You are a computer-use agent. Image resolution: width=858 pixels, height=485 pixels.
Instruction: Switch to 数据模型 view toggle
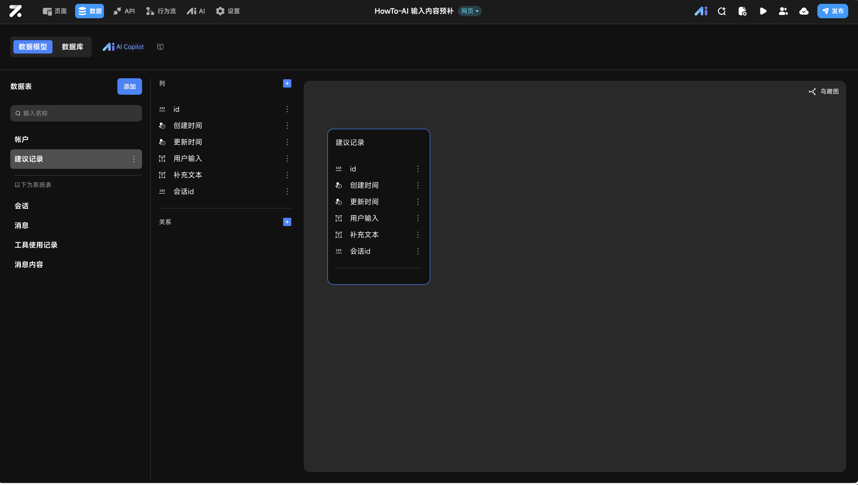tap(33, 47)
